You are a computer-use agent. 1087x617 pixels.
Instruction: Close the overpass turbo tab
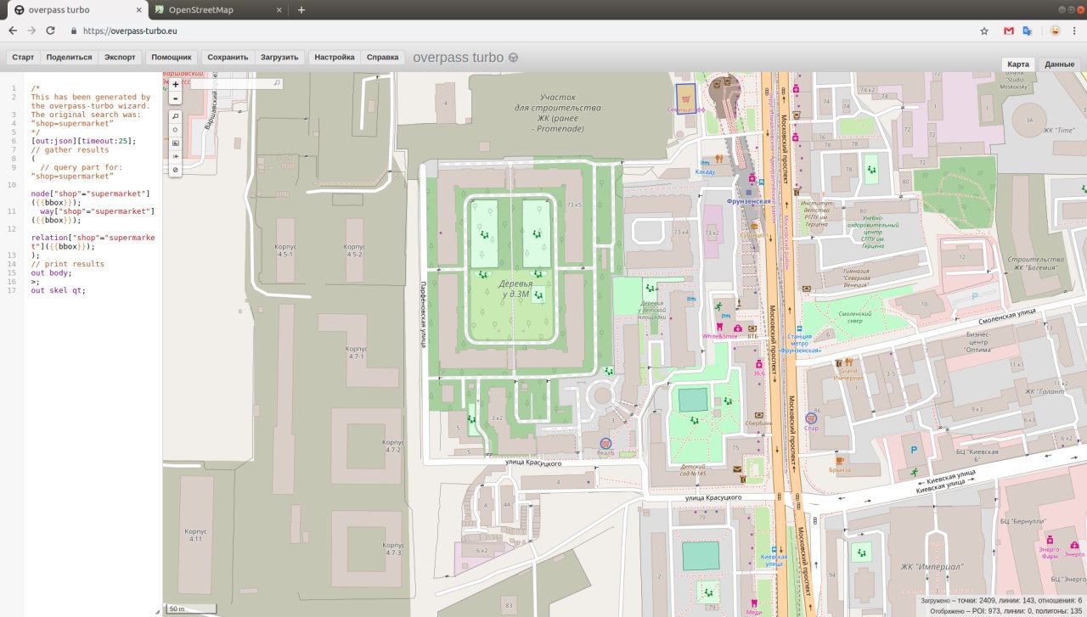coord(137,10)
